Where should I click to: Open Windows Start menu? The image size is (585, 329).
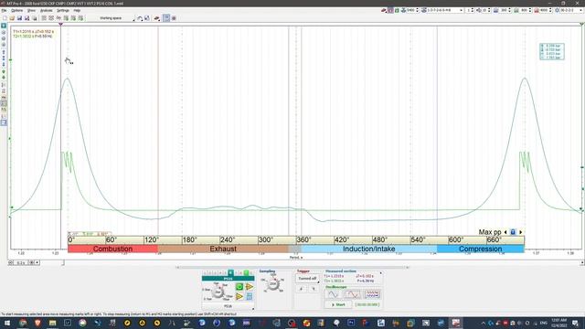pyautogui.click(x=7, y=323)
